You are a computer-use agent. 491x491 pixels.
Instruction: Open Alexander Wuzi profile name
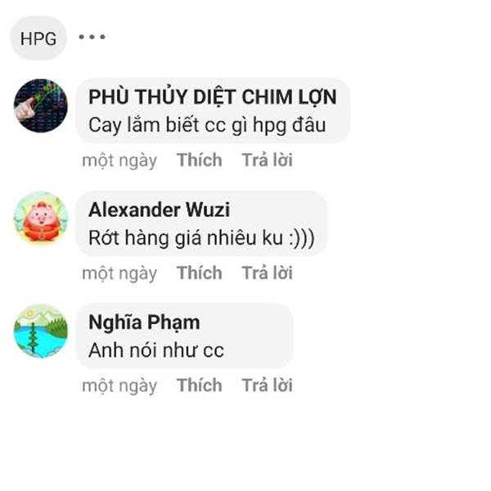point(159,209)
